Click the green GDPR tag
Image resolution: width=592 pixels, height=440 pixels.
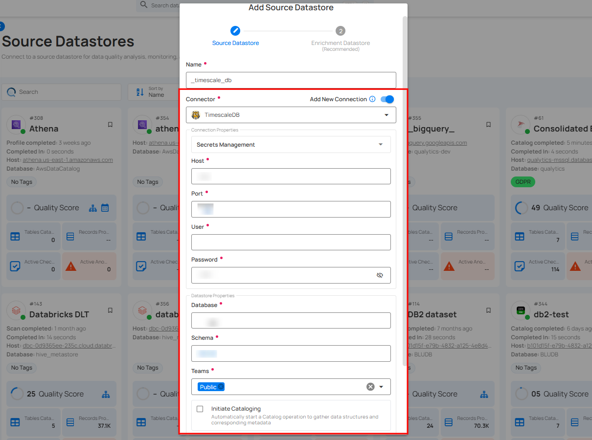point(523,181)
